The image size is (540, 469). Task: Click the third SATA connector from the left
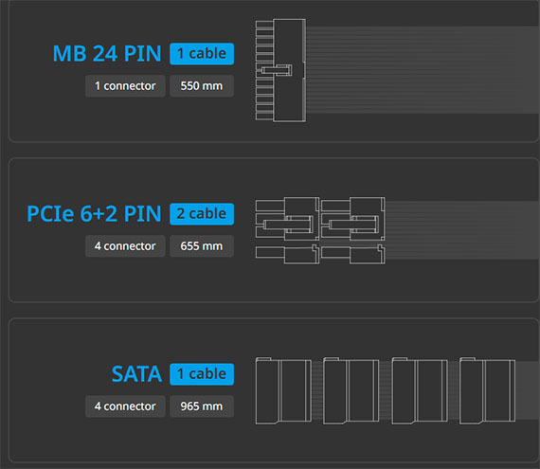point(420,390)
